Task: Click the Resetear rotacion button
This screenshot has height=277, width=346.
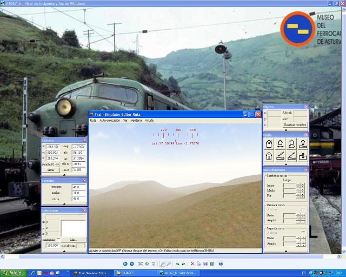Action: (295, 124)
